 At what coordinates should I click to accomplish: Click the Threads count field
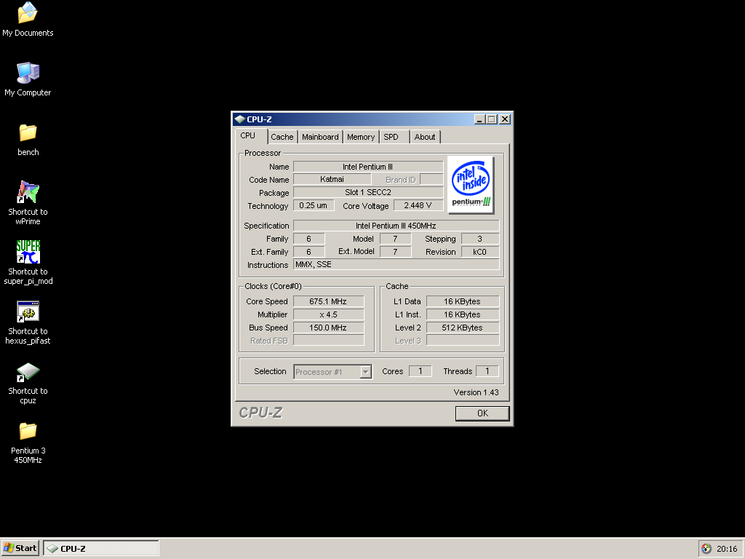click(487, 371)
